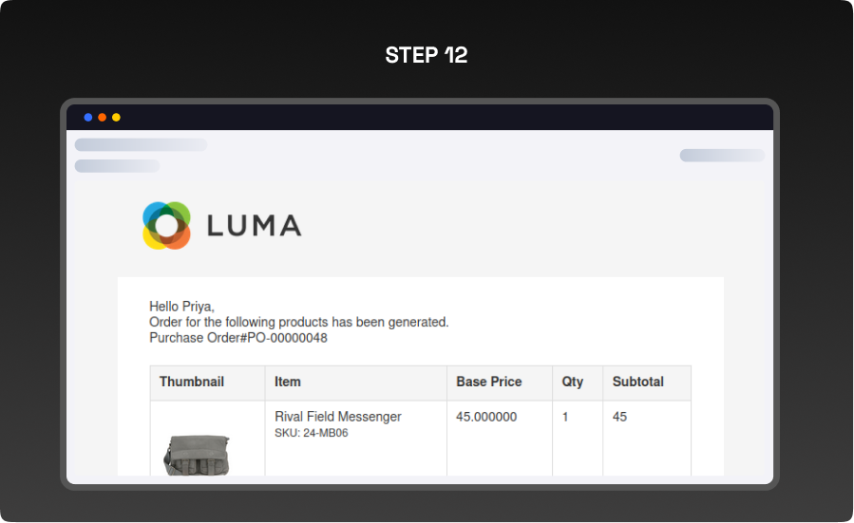The width and height of the screenshot is (854, 523).
Task: Click the Hello Priya greeting text
Action: pyautogui.click(x=182, y=306)
